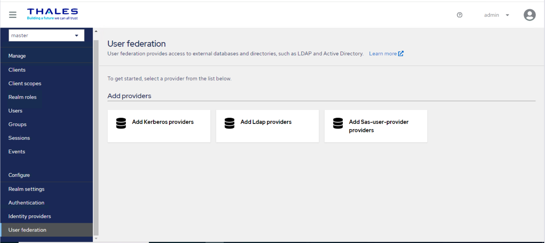Open the user avatar icon

click(x=530, y=15)
